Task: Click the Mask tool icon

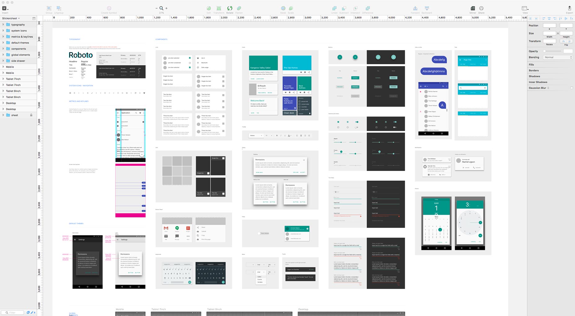Action: click(x=283, y=8)
